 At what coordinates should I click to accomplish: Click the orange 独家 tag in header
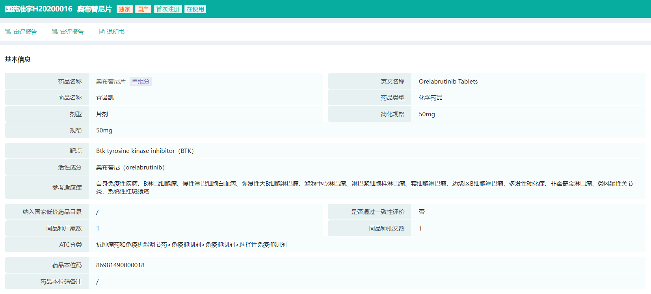pyautogui.click(x=125, y=9)
